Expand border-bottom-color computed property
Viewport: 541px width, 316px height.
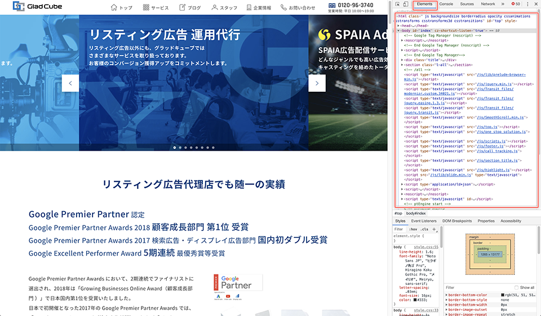[446, 295]
